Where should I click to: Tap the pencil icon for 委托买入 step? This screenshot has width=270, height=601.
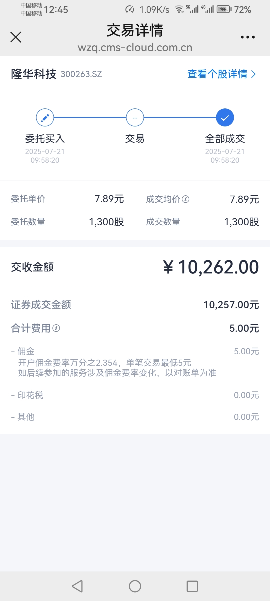[45, 117]
